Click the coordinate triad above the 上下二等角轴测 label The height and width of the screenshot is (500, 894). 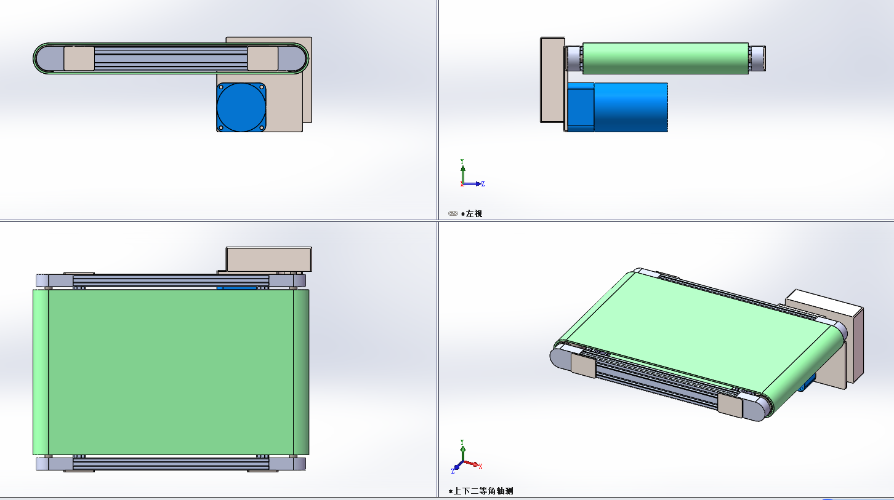[466, 457]
